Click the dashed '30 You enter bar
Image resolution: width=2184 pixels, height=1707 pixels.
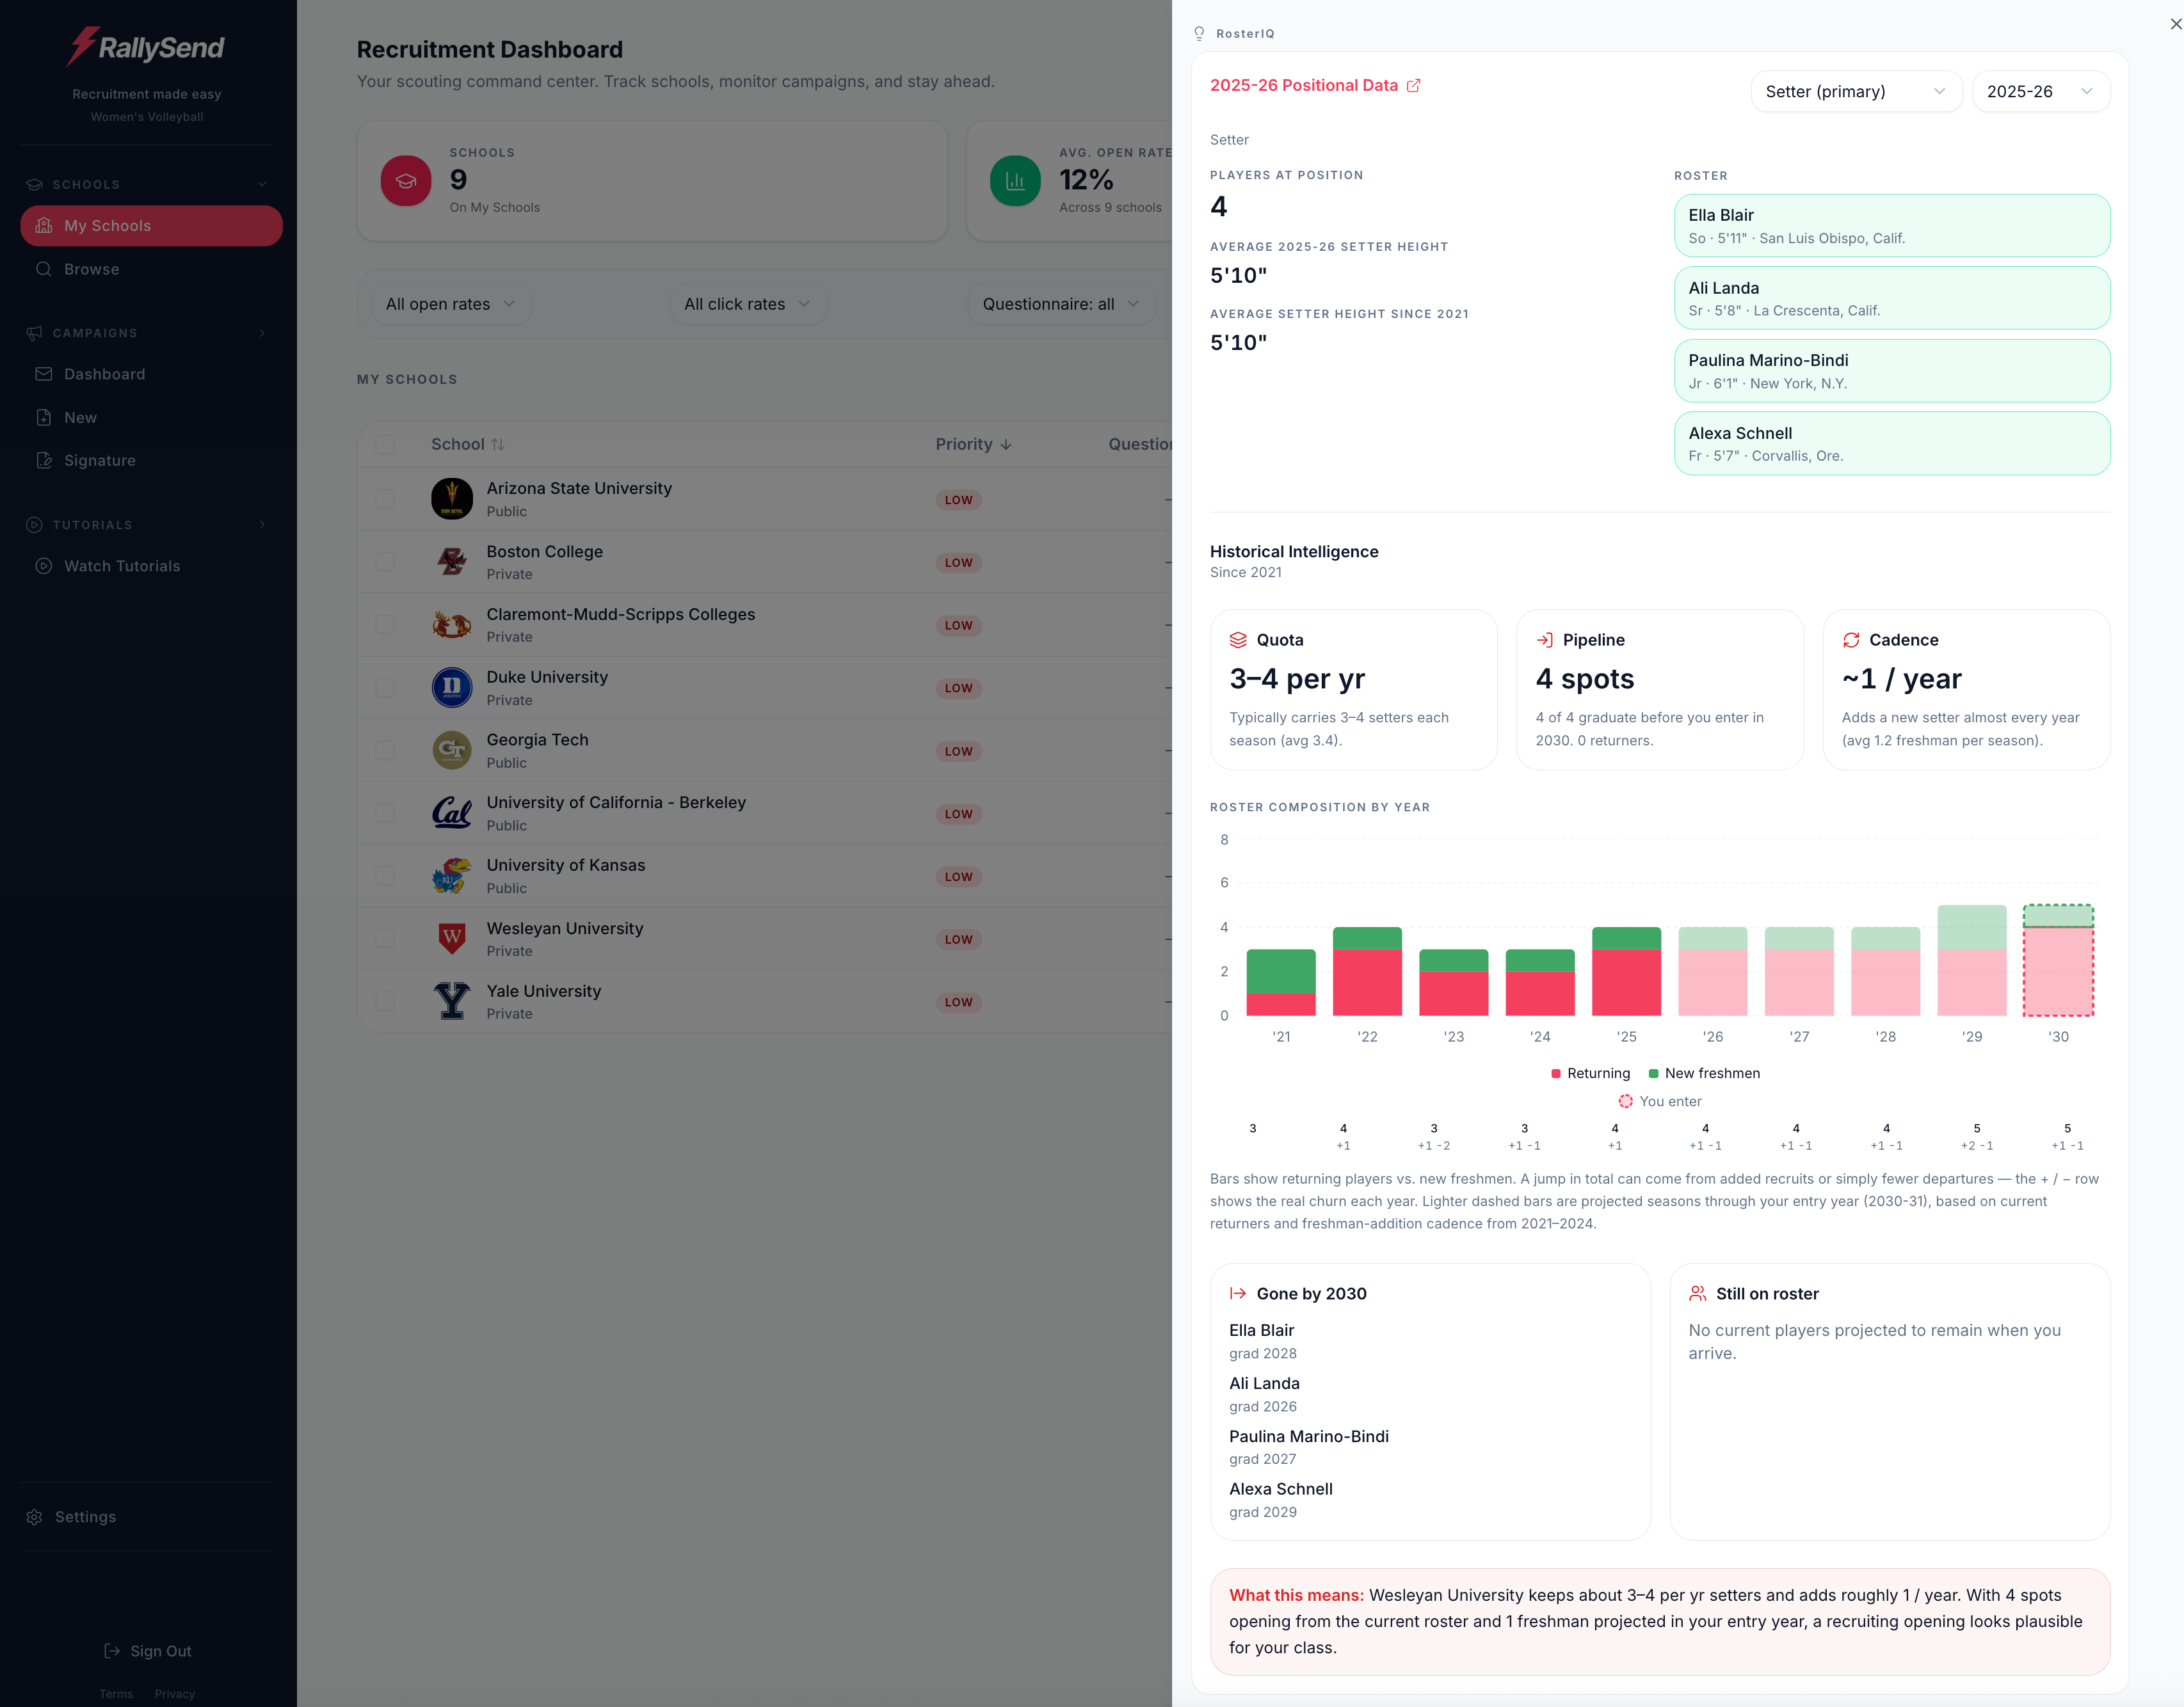(x=2058, y=960)
